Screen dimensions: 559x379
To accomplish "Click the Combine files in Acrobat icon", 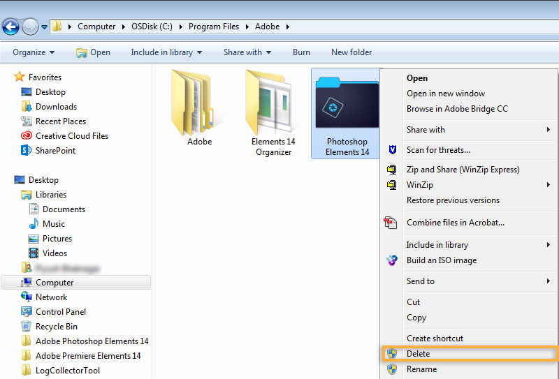I will tap(391, 223).
